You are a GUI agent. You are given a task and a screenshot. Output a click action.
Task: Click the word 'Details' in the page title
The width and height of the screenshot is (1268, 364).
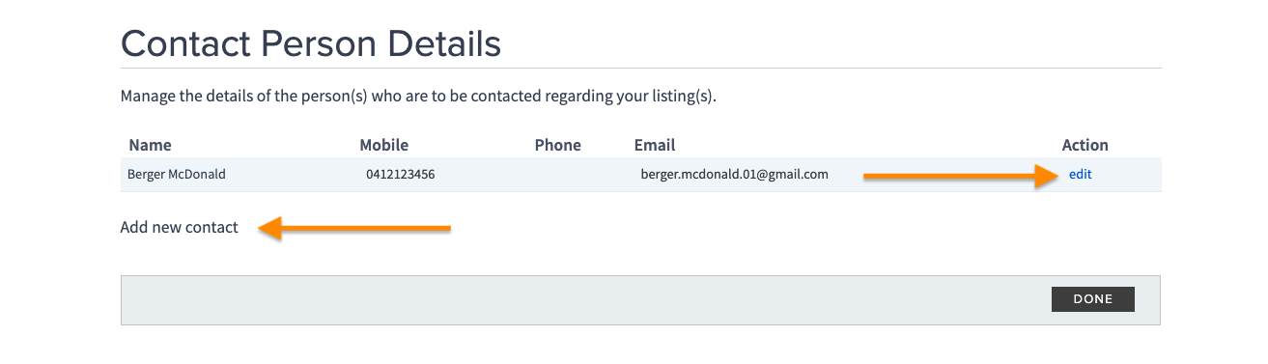442,44
